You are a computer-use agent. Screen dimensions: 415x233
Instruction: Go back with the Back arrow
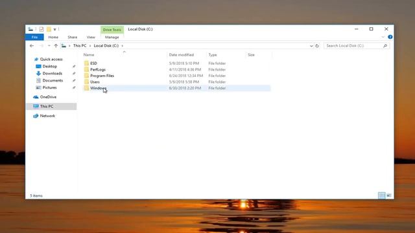click(x=32, y=46)
